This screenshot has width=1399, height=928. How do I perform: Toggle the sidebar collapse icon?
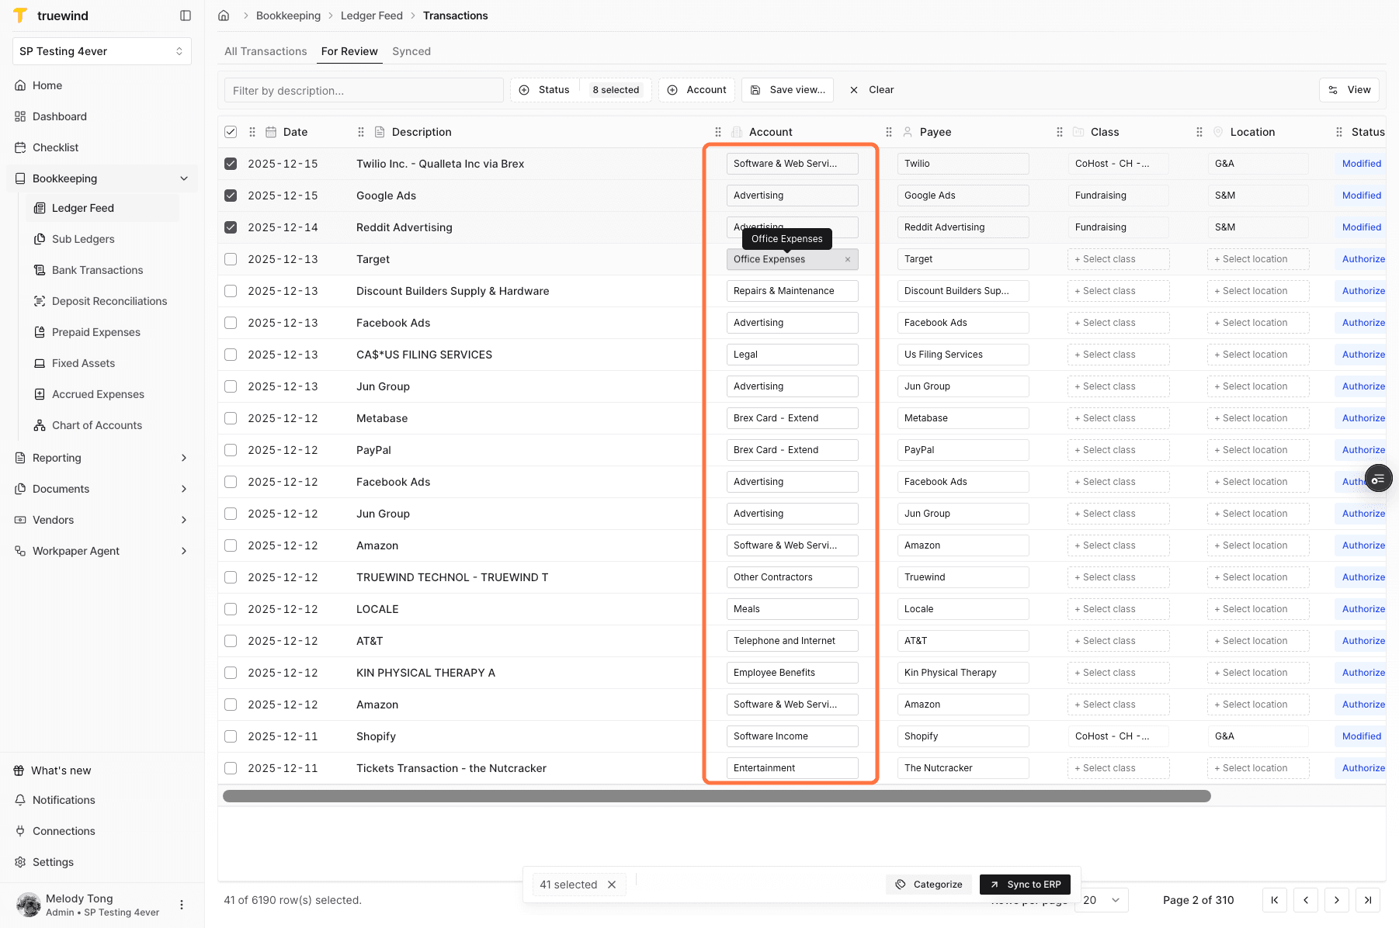(186, 16)
